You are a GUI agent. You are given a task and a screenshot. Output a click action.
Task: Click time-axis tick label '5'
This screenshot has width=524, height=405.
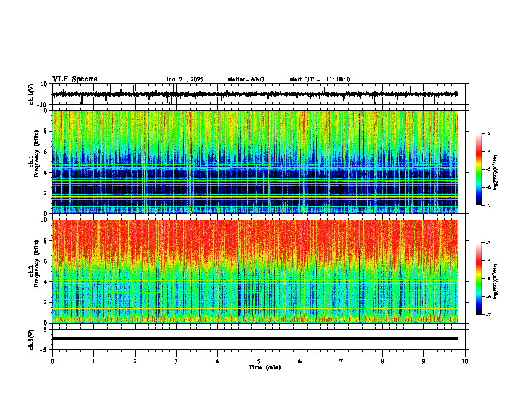pos(259,361)
